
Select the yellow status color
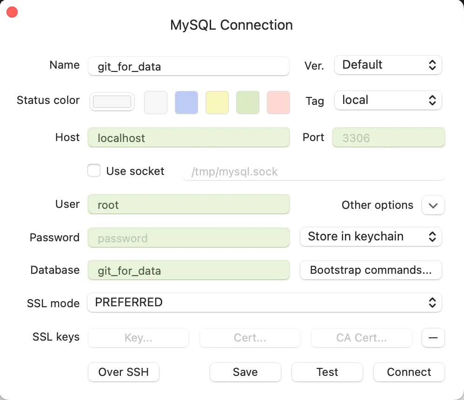coord(217,103)
